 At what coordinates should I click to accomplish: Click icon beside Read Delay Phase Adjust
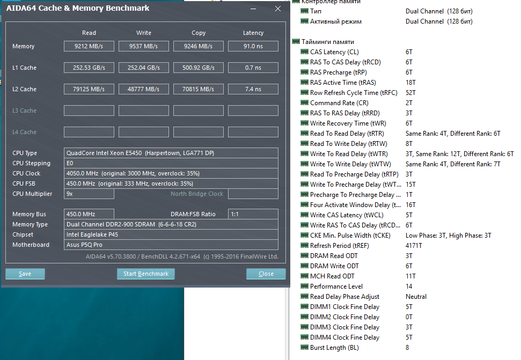304,296
